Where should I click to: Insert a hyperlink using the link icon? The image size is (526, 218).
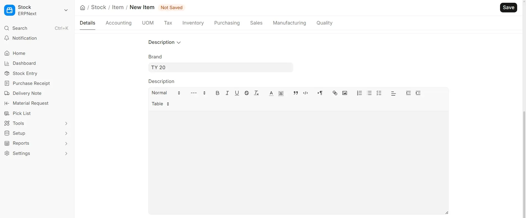pyautogui.click(x=335, y=93)
